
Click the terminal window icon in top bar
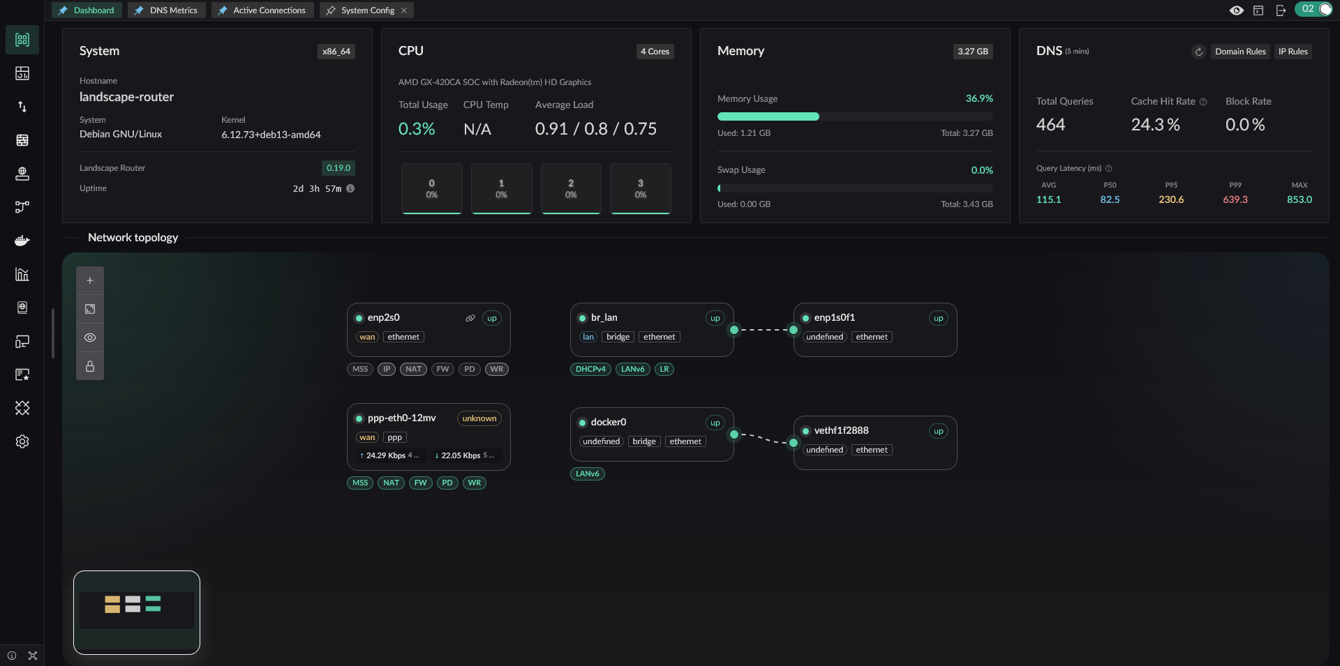click(1258, 10)
